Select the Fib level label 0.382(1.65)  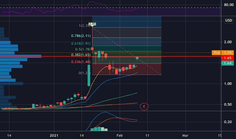tap(81, 55)
